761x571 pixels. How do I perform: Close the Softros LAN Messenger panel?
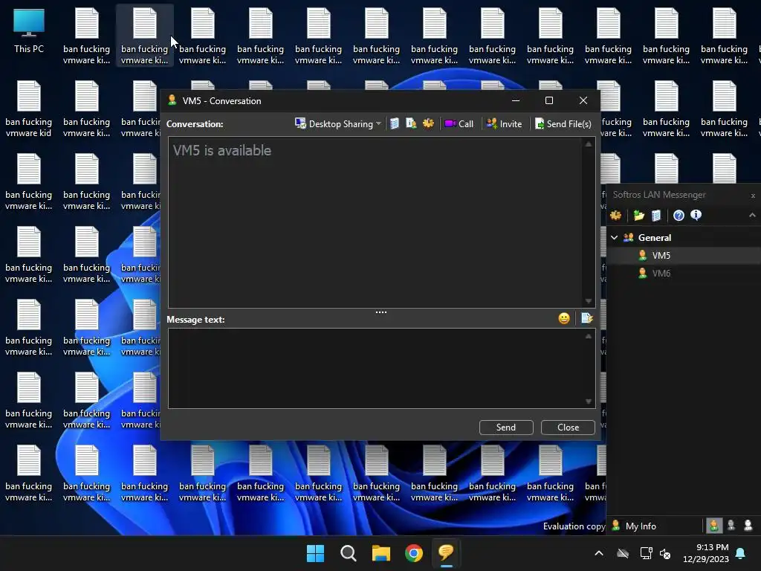pyautogui.click(x=753, y=196)
